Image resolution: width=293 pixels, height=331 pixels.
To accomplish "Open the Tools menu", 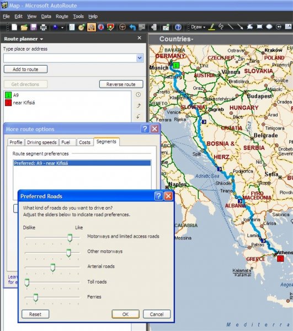I will pyautogui.click(x=78, y=17).
